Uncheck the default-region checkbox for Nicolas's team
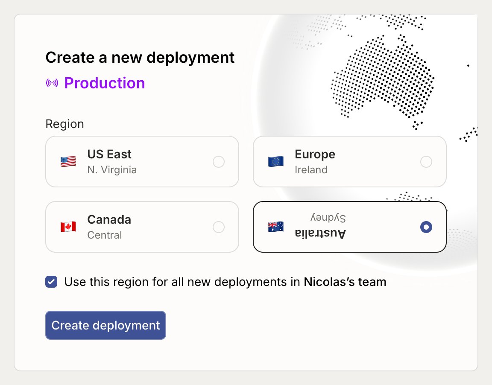The height and width of the screenshot is (385, 492). click(x=51, y=282)
